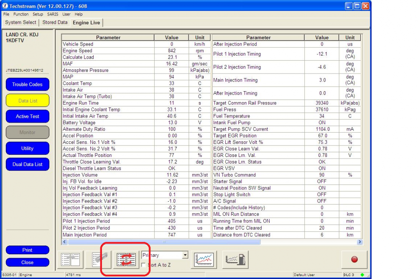Viewport: 418px width, 279px height.
Task: Click the red arrows data swap icon
Action: pyautogui.click(x=126, y=259)
